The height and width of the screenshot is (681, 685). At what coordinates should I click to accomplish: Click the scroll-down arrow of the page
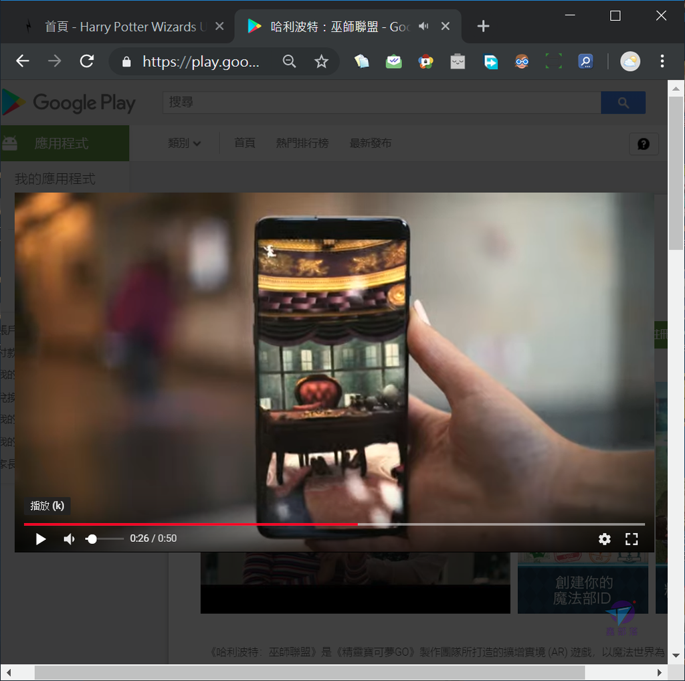(x=676, y=655)
